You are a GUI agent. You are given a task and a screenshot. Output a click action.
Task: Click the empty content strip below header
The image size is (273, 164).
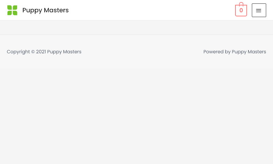tap(136, 27)
